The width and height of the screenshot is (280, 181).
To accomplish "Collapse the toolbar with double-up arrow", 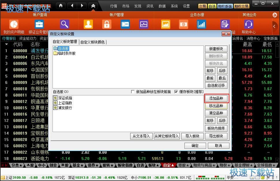I will [x=93, y=6].
